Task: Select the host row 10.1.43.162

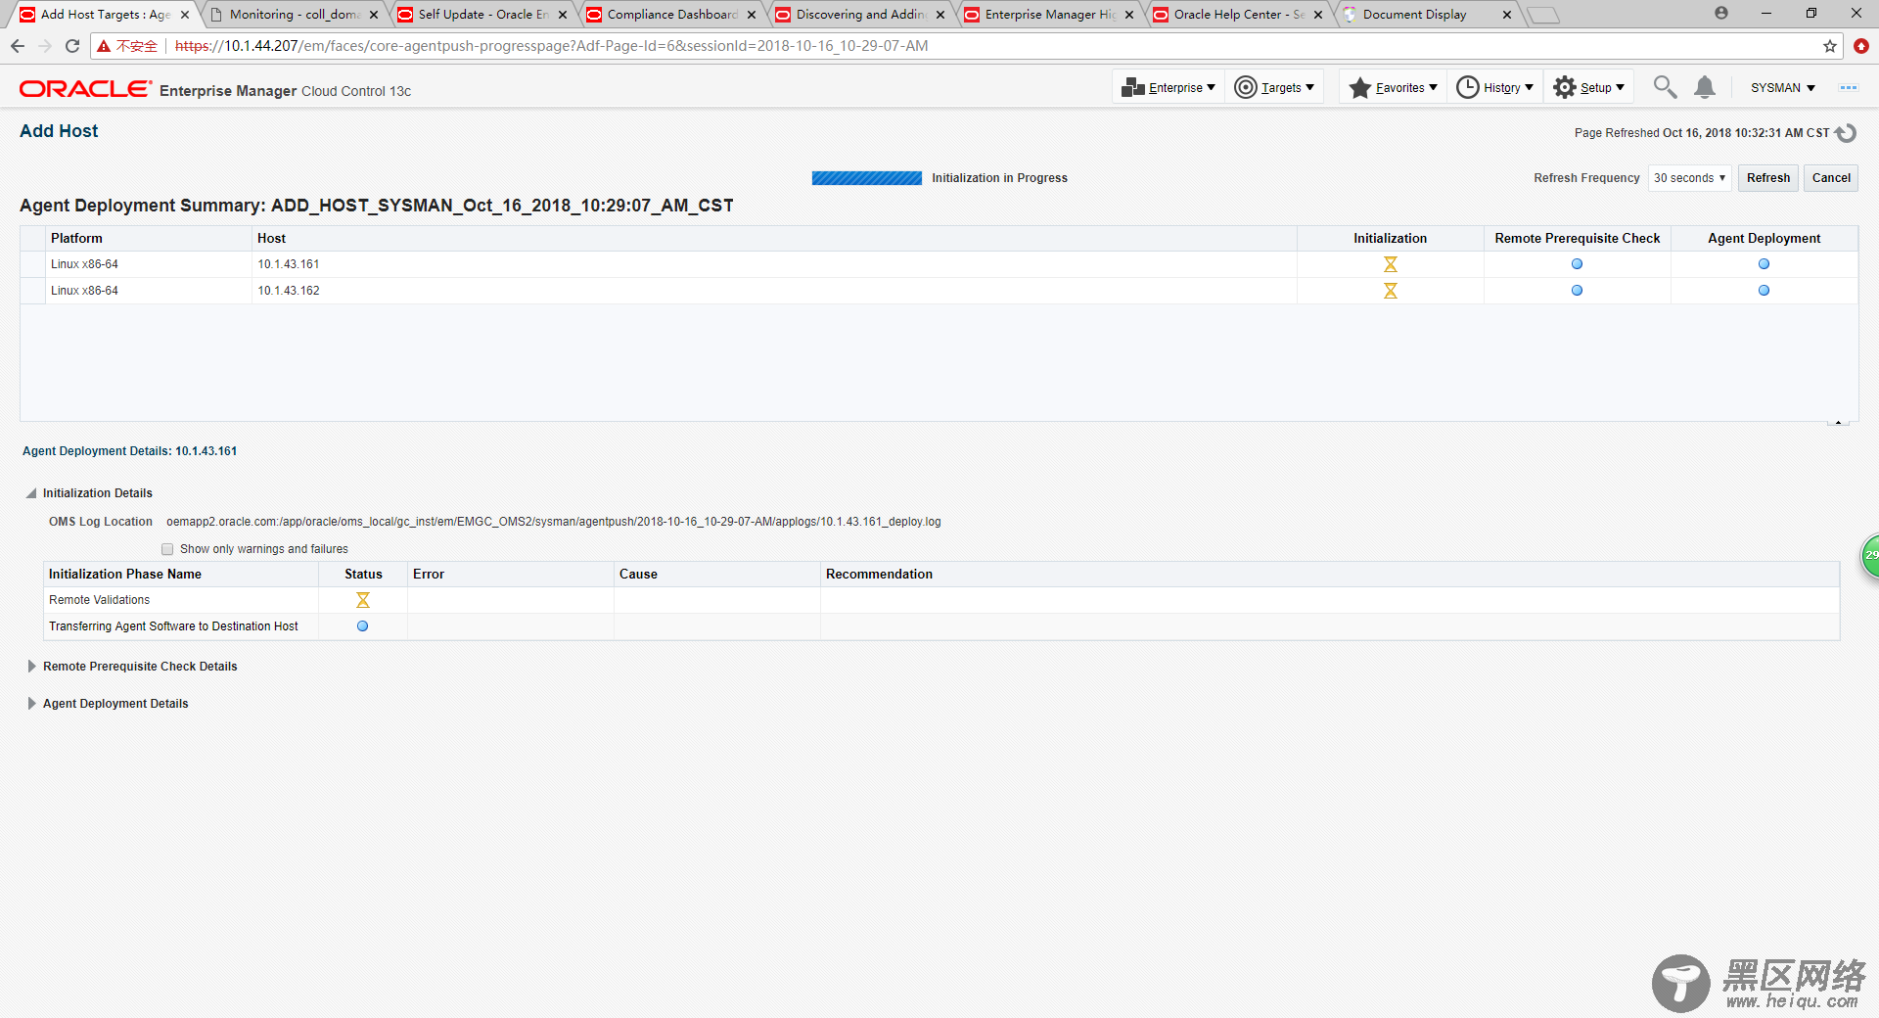Action: [x=939, y=291]
